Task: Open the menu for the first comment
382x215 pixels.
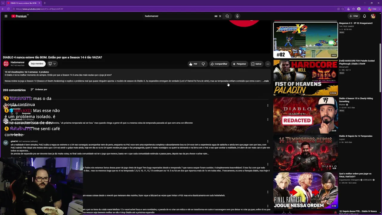Action: coord(268,105)
